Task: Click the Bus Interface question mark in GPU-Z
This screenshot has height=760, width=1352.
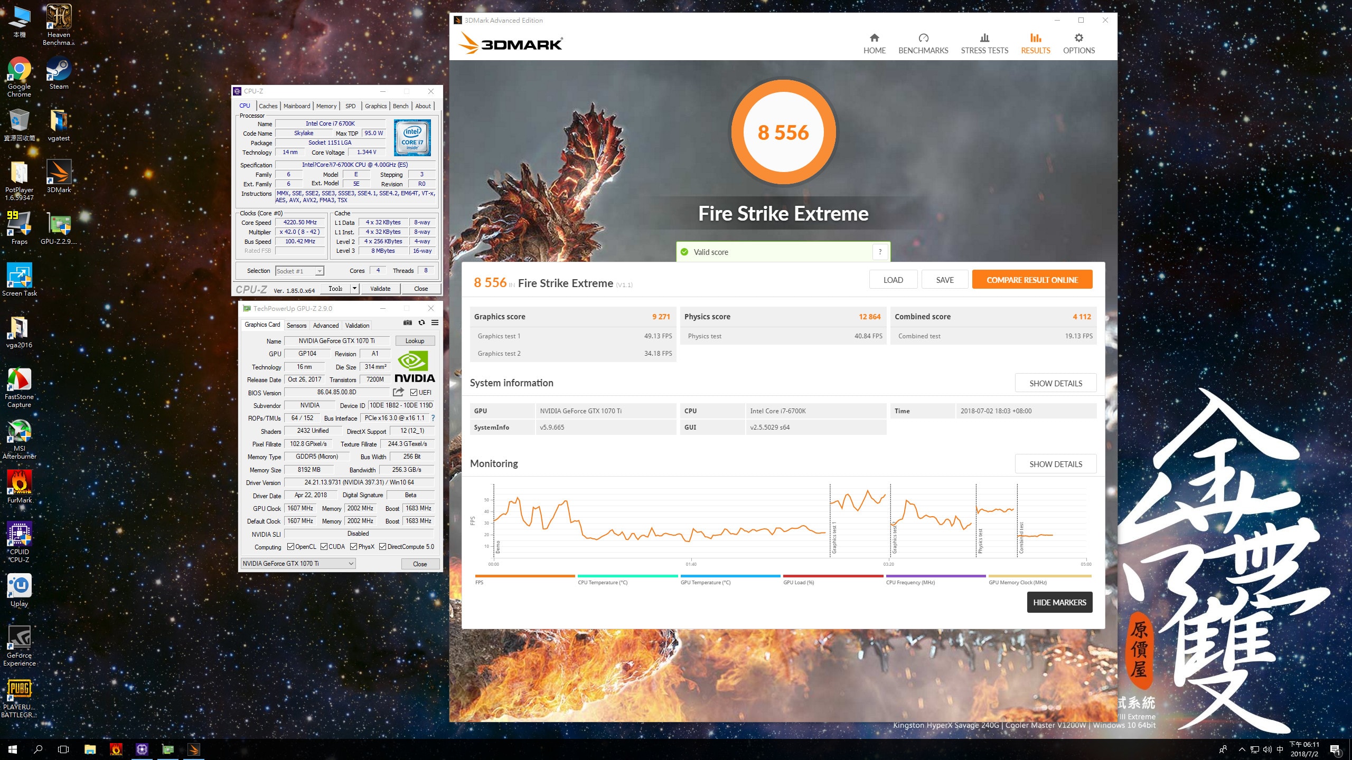Action: coord(433,418)
